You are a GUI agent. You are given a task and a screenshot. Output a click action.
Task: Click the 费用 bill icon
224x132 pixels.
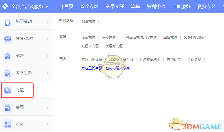pos(8,107)
